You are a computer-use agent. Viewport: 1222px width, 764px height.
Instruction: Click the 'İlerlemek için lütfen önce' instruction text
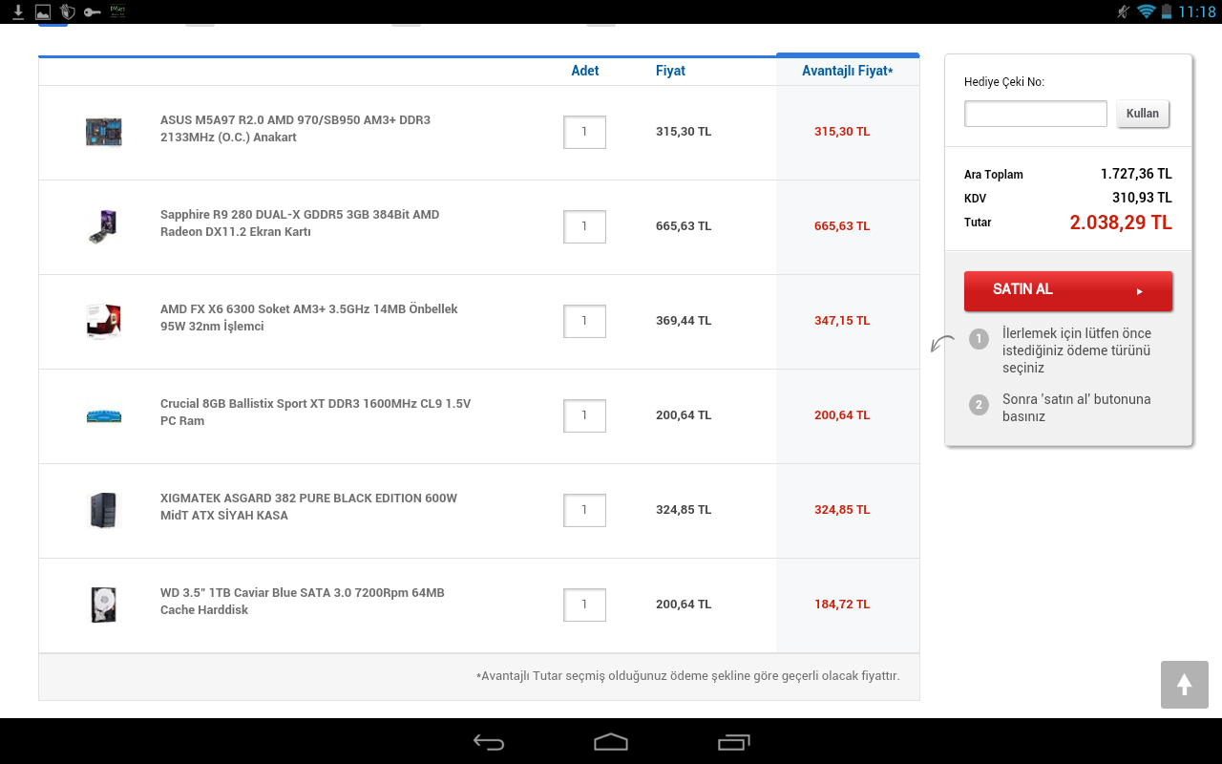click(x=1077, y=350)
